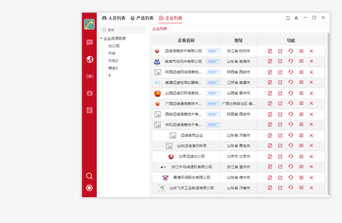
Task: Click the 外协厂 tag in the 南通市 row
Action: pos(213,83)
